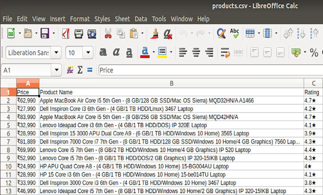This screenshot has height=195, width=323.
Task: Click the Undo arrow icon
Action: click(183, 33)
